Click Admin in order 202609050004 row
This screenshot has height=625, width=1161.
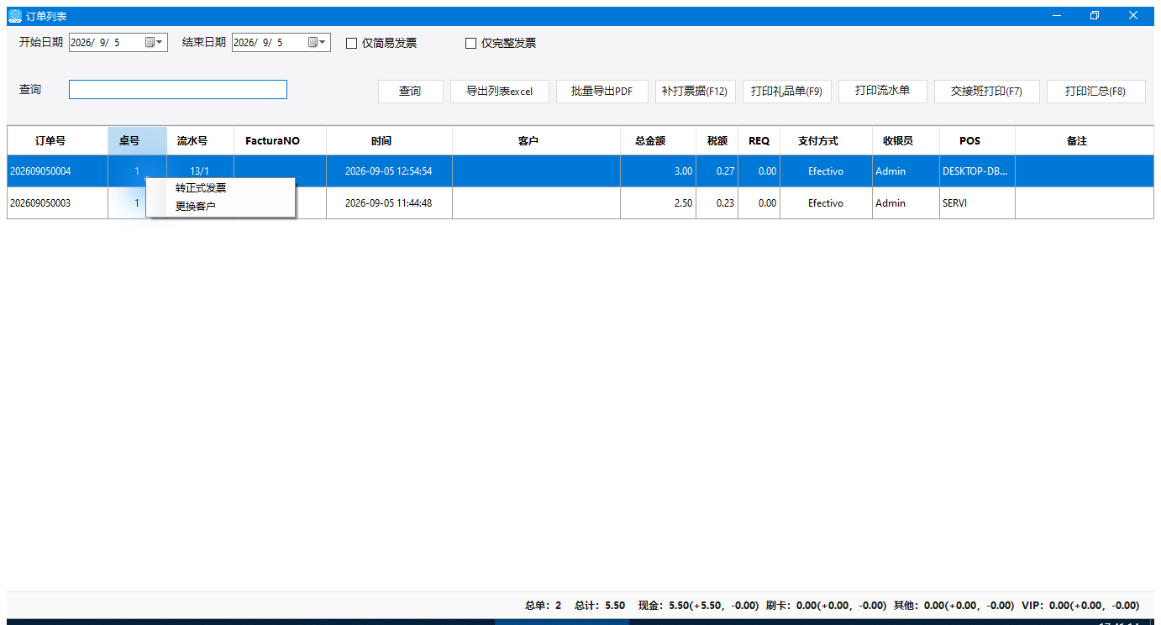906,171
